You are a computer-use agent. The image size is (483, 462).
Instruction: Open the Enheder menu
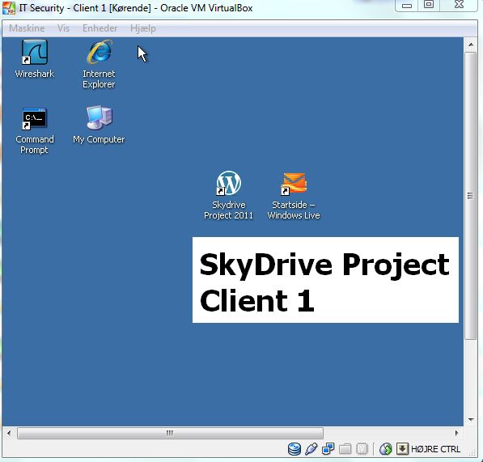point(100,28)
